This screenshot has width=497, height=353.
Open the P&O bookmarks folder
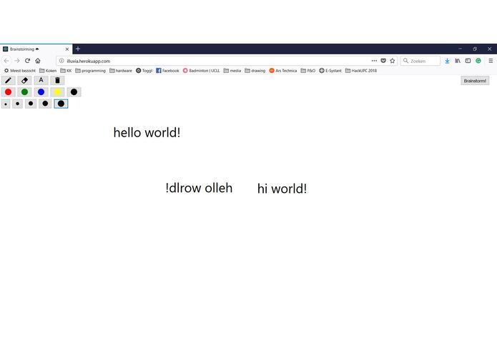(308, 71)
